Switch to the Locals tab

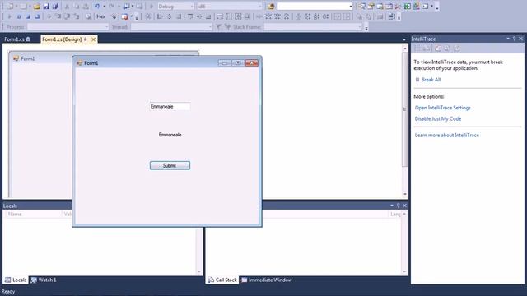click(16, 280)
